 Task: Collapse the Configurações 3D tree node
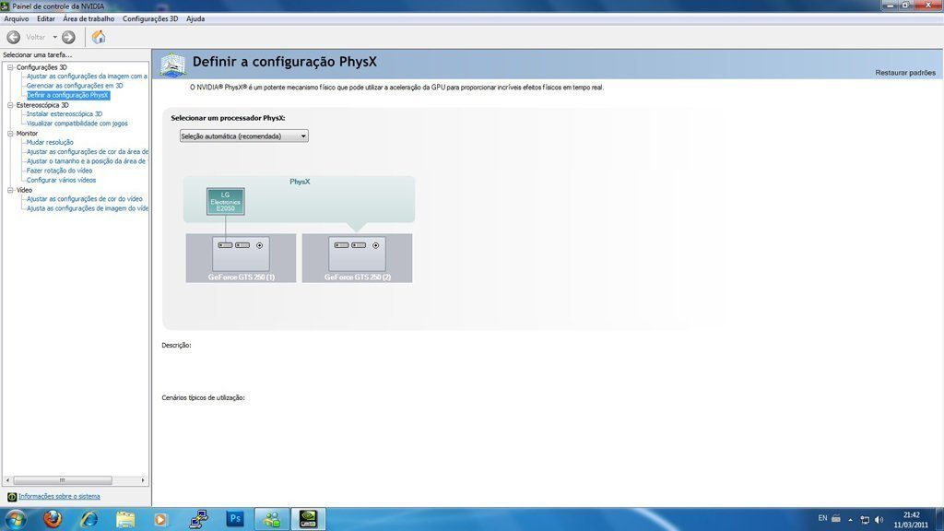(10, 67)
